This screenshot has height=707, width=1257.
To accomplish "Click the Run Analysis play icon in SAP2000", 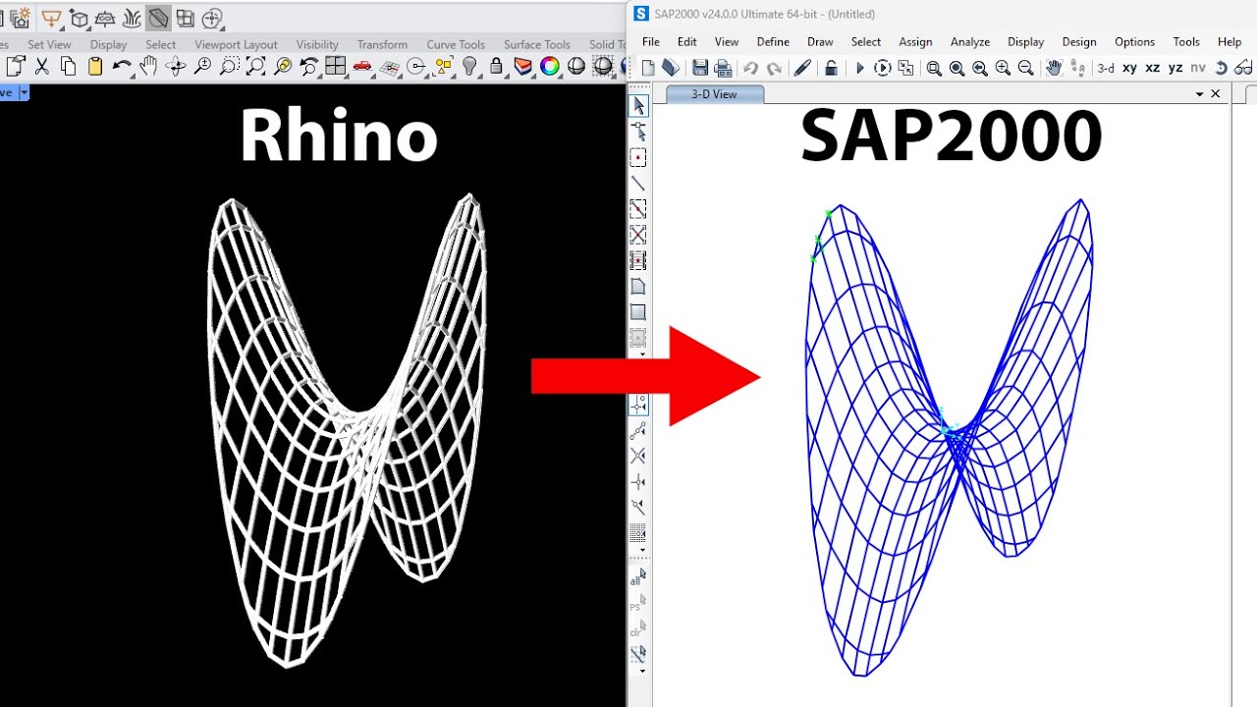I will 860,68.
